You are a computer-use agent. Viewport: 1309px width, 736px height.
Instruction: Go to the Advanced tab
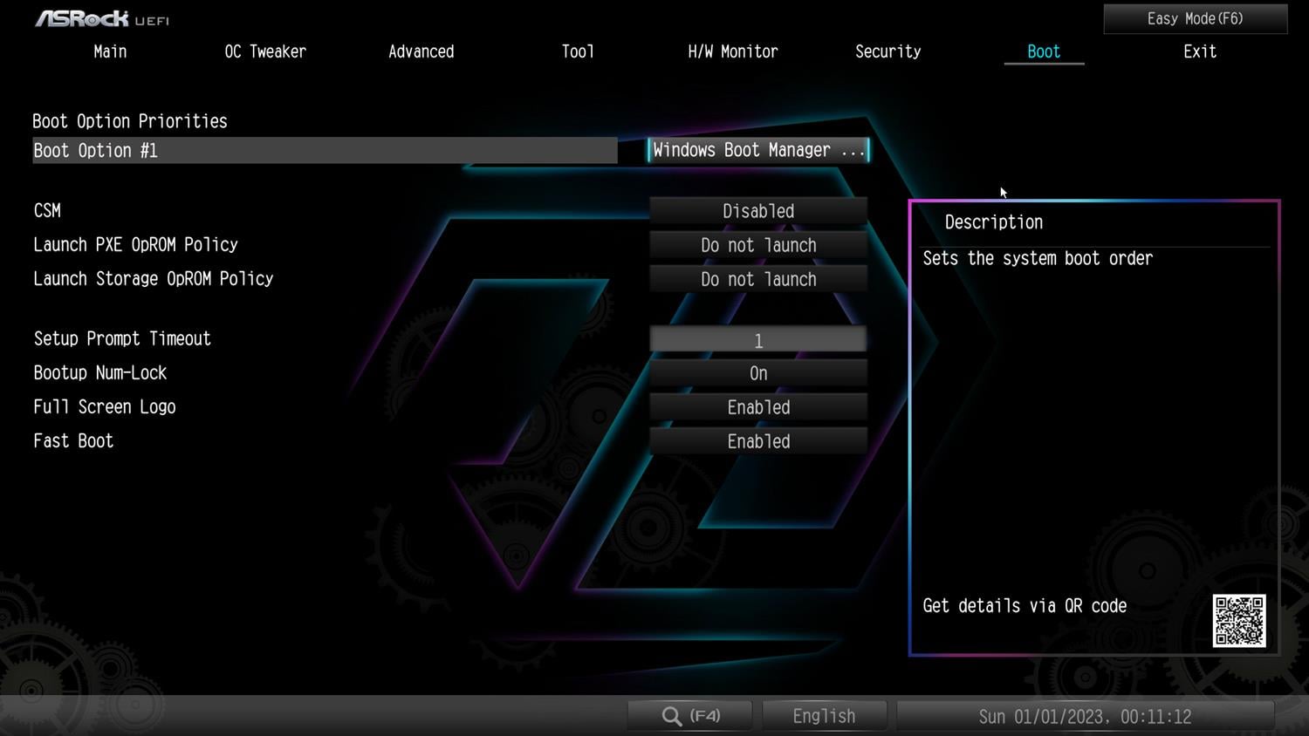point(421,51)
